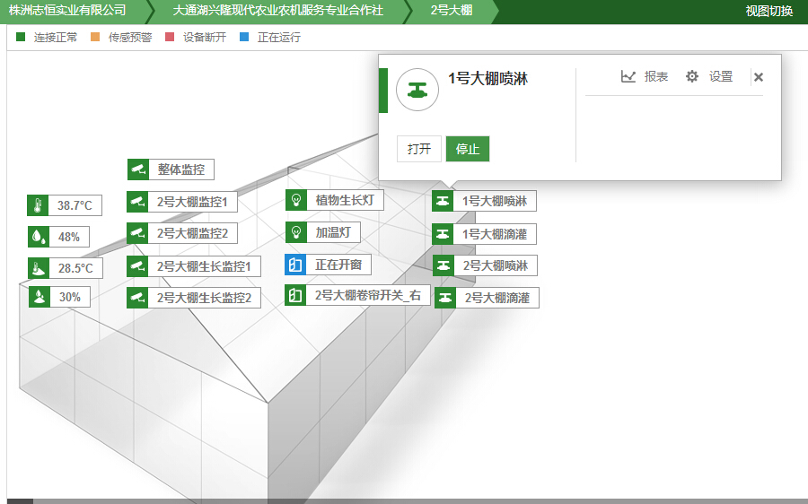
Task: Select the 1号大棚滴灌 valve icon
Action: coord(443,234)
